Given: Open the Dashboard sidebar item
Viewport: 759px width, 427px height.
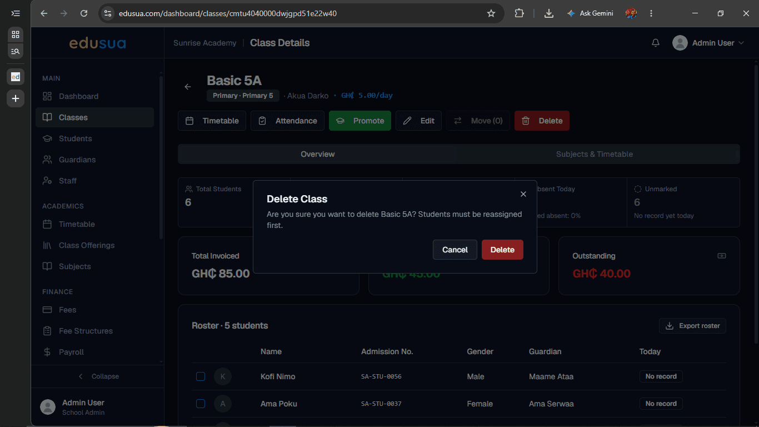Looking at the screenshot, I should [x=94, y=96].
